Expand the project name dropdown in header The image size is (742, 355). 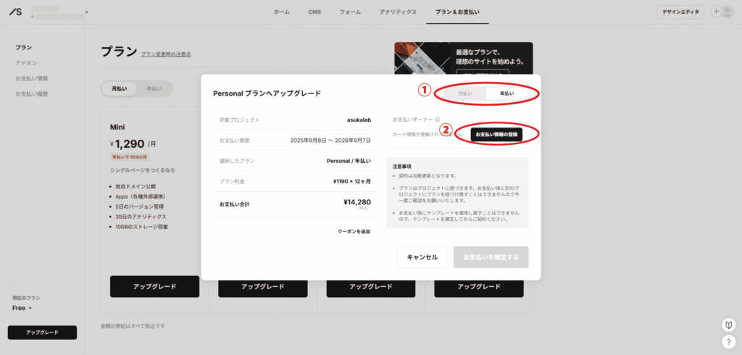coord(87,12)
